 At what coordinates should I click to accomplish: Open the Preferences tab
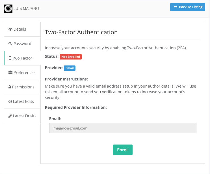coord(22,73)
